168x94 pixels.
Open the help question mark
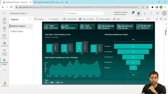[151, 13]
